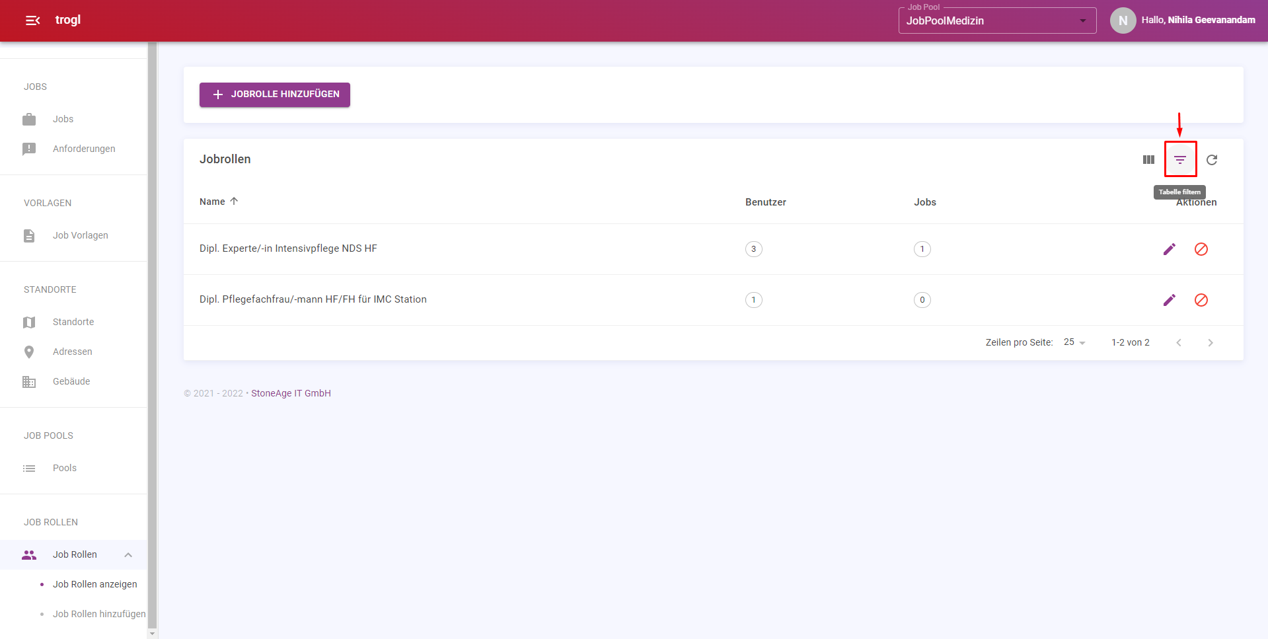Viewport: 1268px width, 639px height.
Task: Open the Job Pool dropdown
Action: click(997, 20)
